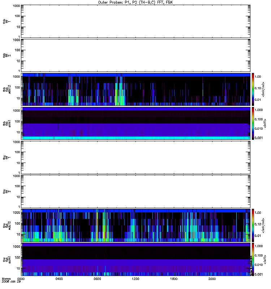Click the 0.01 value on thc edc12 color bar
The height and width of the screenshot is (289, 271).
point(258,236)
